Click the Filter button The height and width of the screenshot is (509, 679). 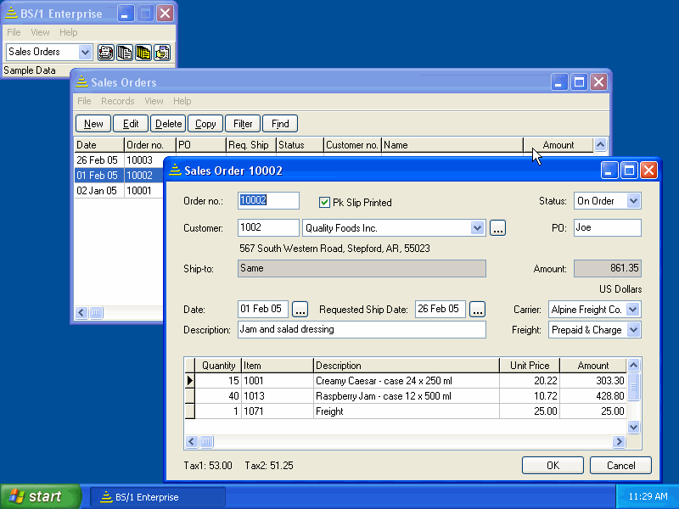tap(243, 124)
